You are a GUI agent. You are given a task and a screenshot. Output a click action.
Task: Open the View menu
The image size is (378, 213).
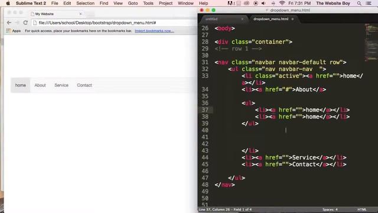[118, 3]
